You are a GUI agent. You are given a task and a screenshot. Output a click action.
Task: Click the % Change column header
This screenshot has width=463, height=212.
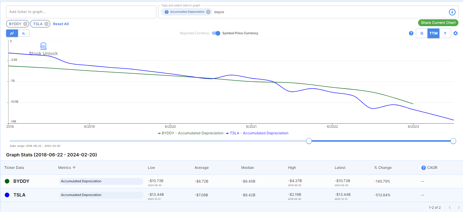(383, 168)
